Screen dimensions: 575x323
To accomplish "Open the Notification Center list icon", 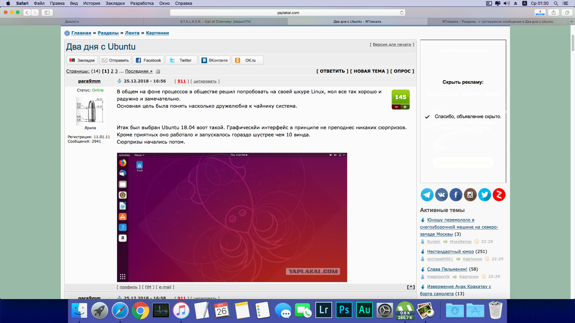I will (565, 3).
